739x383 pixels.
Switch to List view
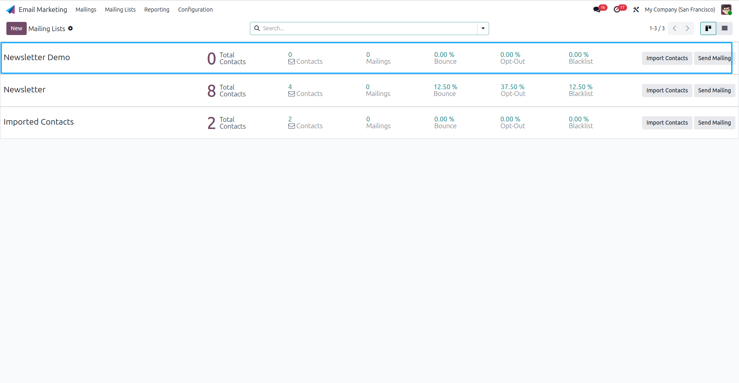725,28
